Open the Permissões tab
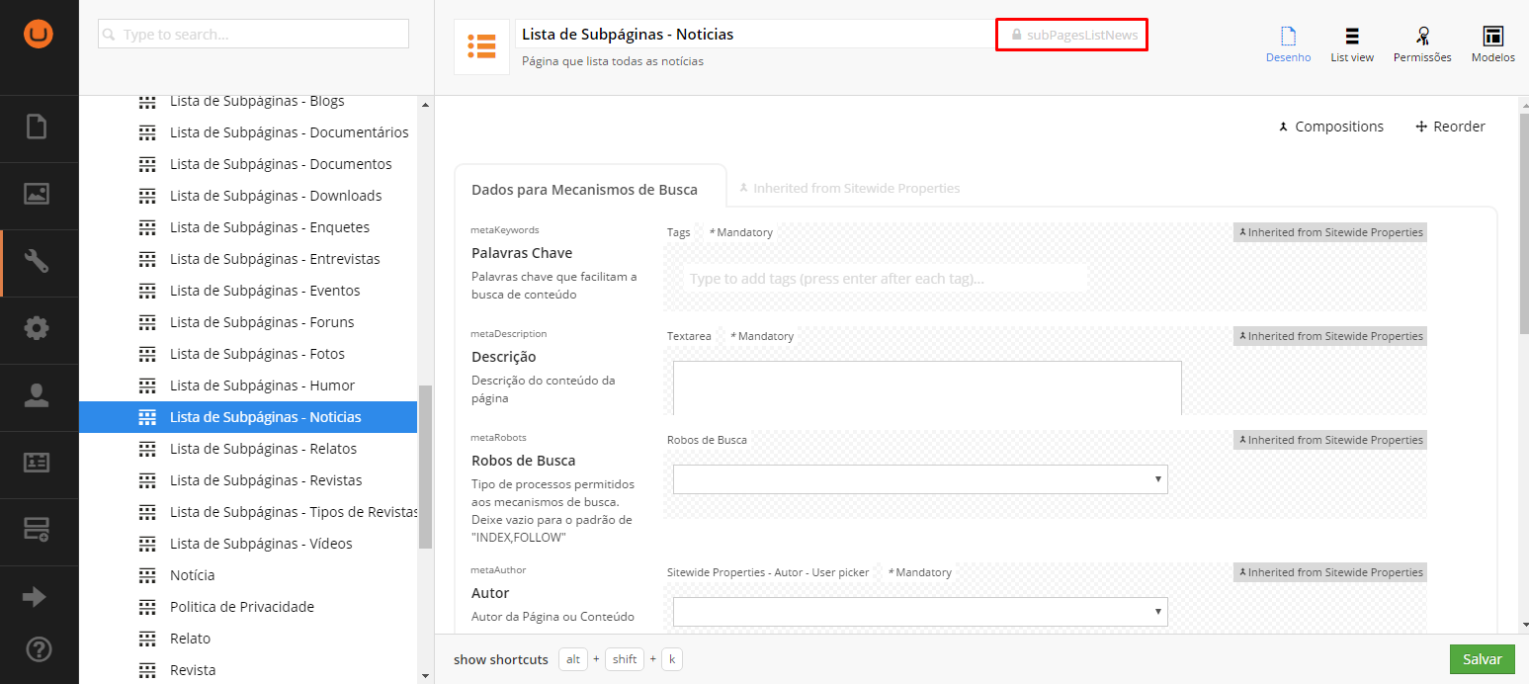The width and height of the screenshot is (1529, 684). point(1422,44)
